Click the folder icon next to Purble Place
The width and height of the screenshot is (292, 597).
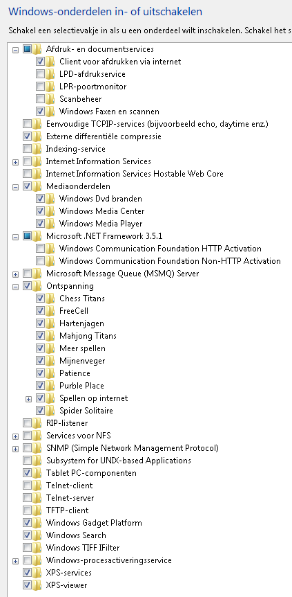pyautogui.click(x=50, y=385)
